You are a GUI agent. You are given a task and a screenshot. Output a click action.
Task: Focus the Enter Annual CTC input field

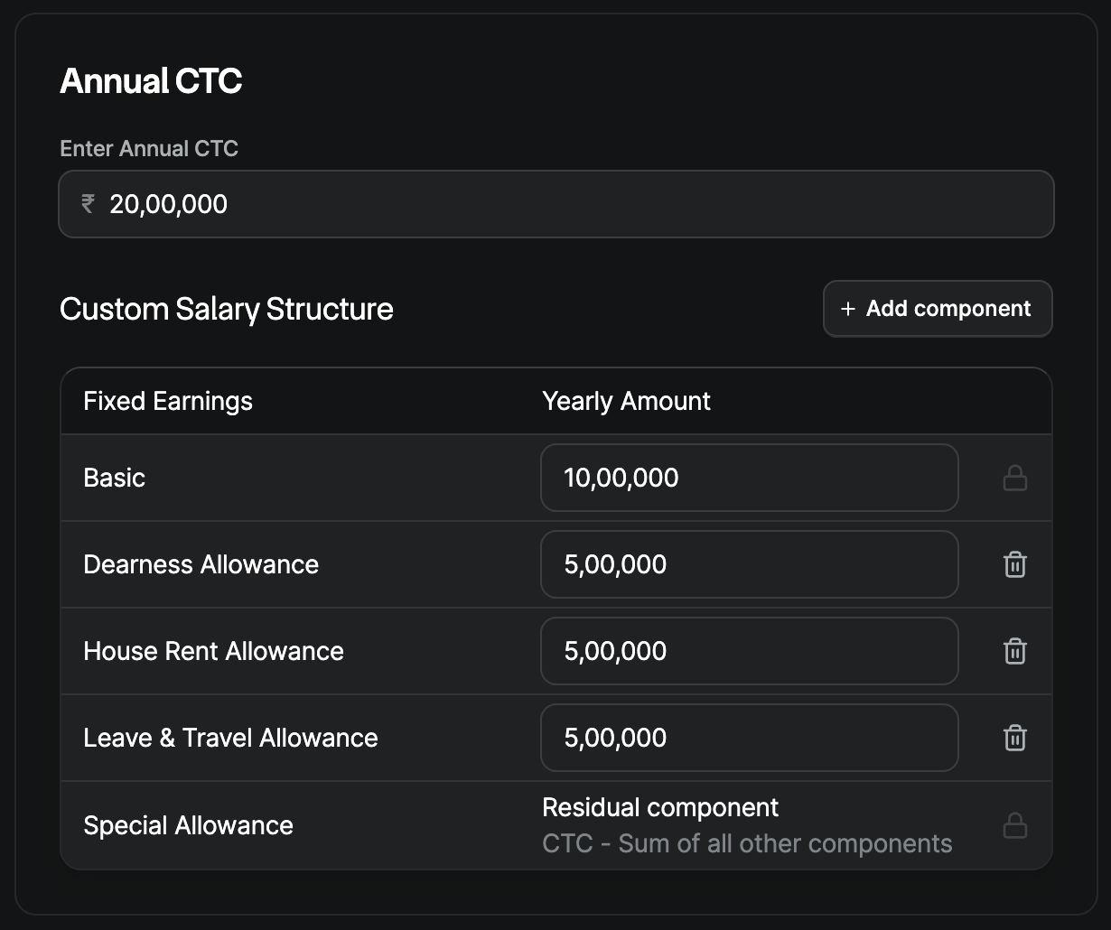click(x=556, y=204)
